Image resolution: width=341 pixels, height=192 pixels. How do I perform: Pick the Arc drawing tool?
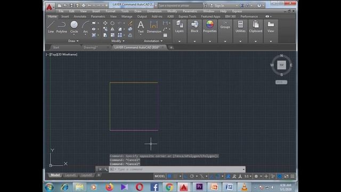[85, 27]
